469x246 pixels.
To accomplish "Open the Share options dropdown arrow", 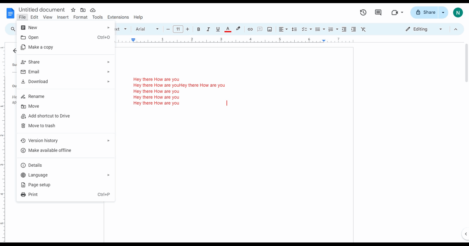I will coord(443,12).
